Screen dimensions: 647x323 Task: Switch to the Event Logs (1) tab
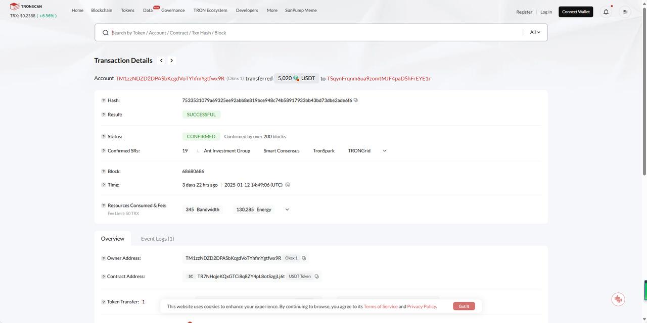click(157, 239)
